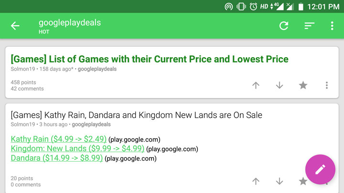Open the sort options icon
Image resolution: width=344 pixels, height=193 pixels.
click(309, 26)
